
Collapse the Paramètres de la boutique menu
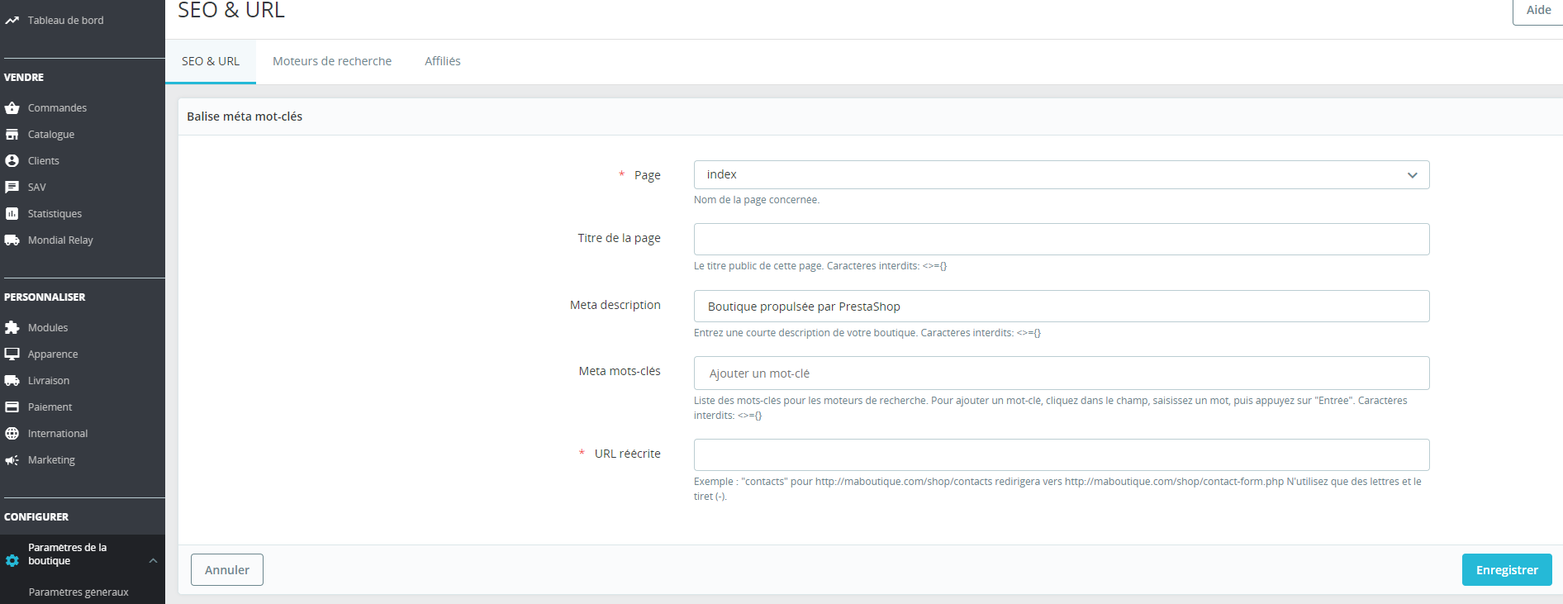[x=153, y=561]
